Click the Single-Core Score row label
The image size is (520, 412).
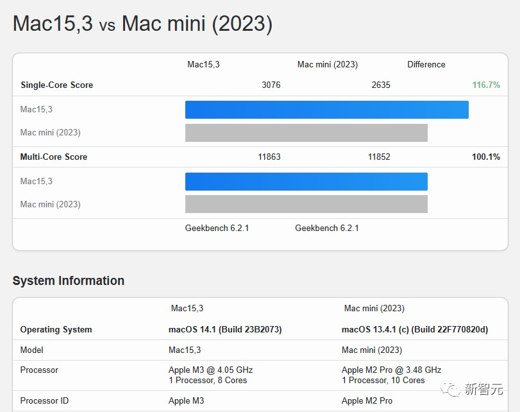pyautogui.click(x=56, y=85)
